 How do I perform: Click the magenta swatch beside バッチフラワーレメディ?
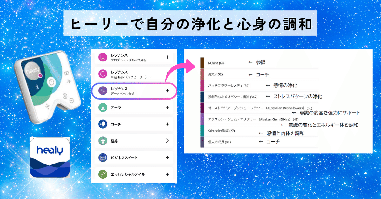202,86
